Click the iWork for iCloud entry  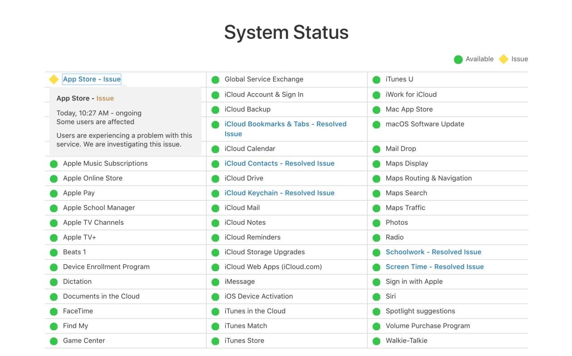[411, 95]
